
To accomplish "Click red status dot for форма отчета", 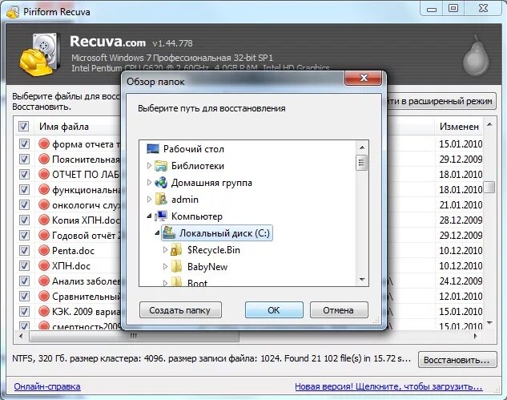I will coord(43,143).
